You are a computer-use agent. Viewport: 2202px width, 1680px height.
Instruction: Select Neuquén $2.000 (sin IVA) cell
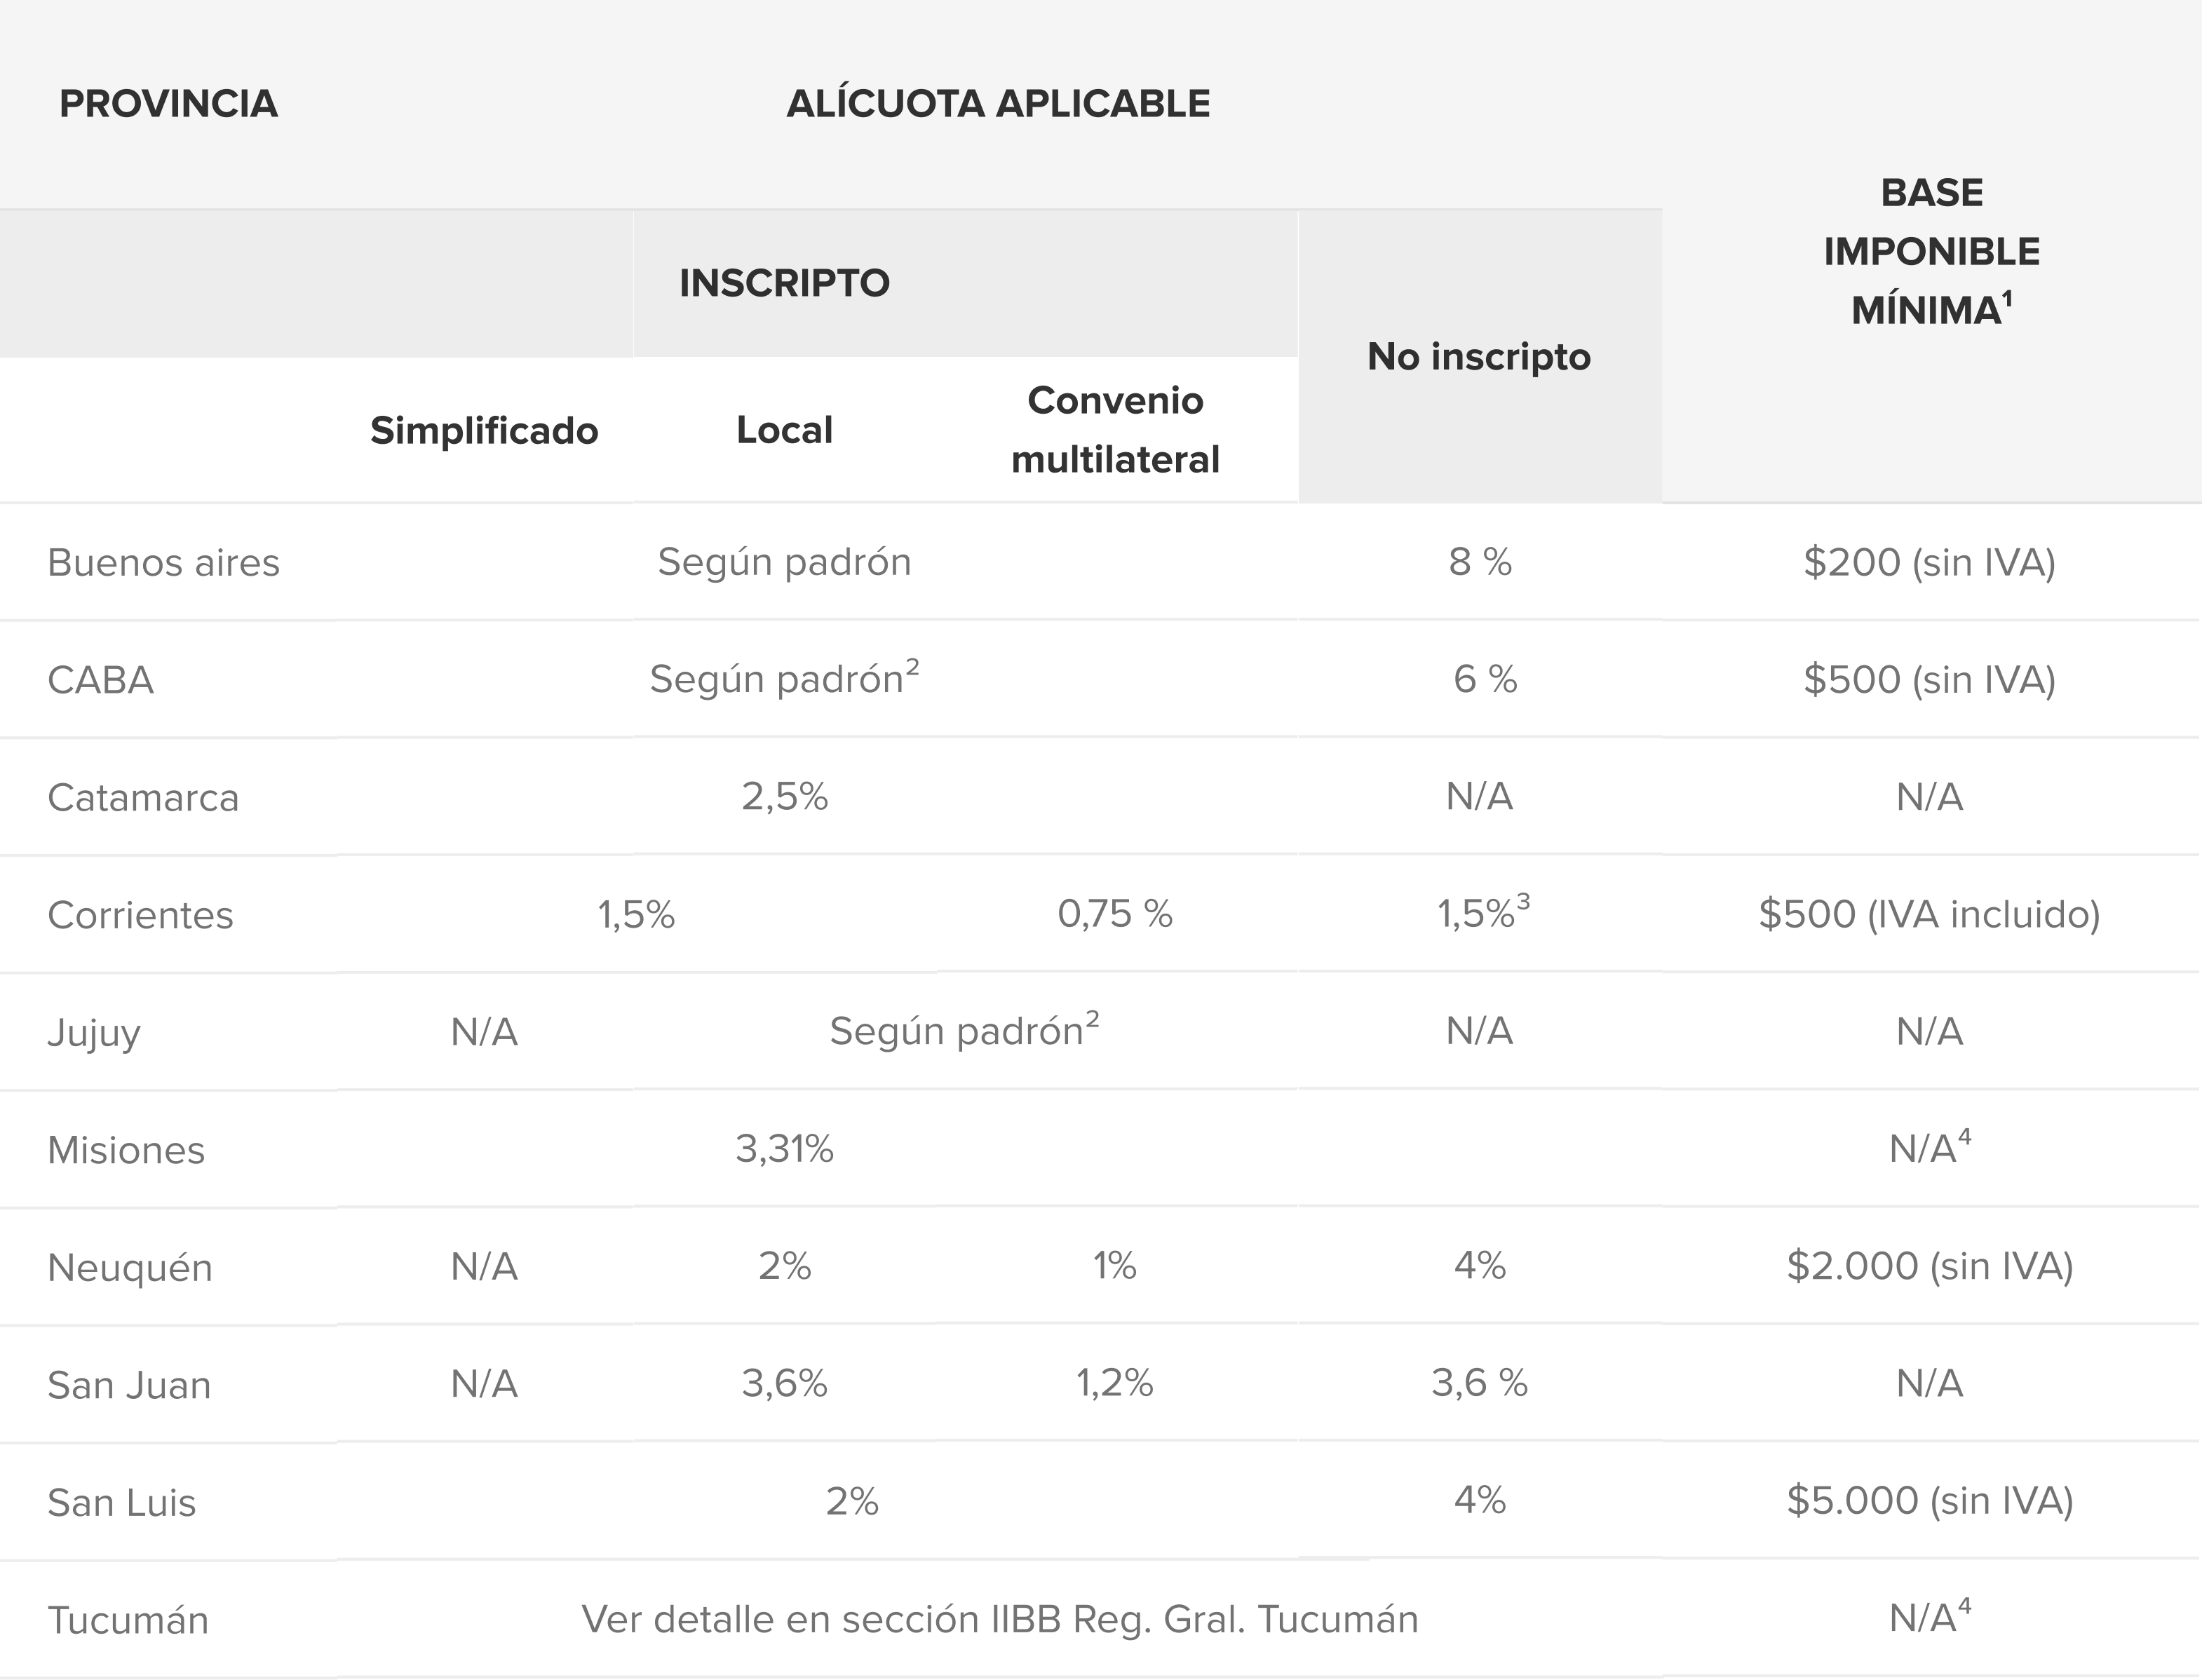pos(1930,1267)
